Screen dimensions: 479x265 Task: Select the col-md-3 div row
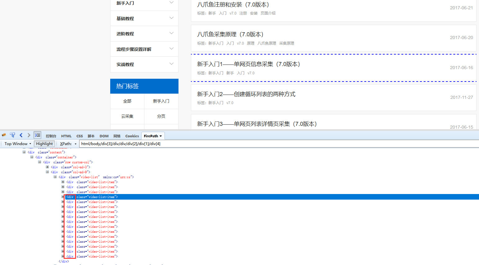point(70,167)
